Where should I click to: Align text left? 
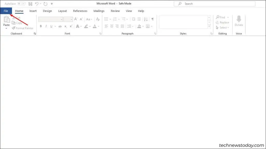(x=106, y=26)
